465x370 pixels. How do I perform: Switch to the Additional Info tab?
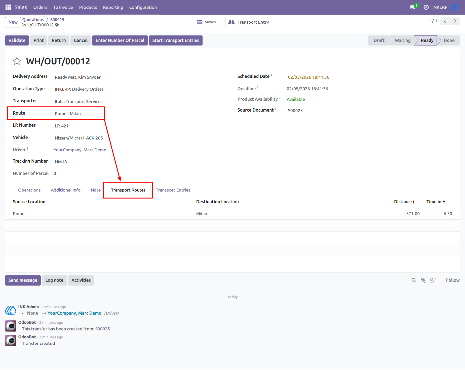coord(66,190)
